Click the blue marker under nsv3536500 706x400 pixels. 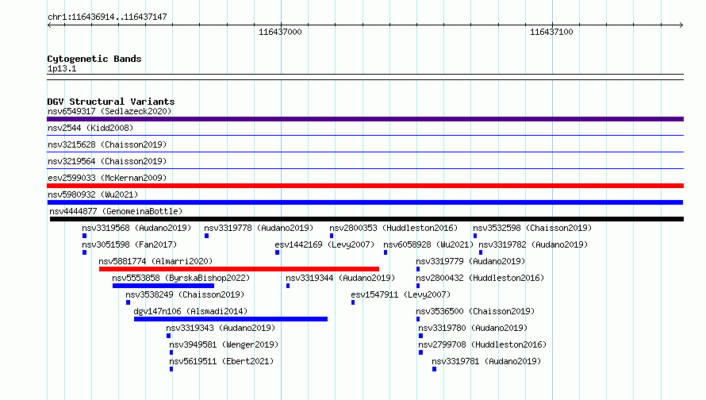(x=418, y=319)
